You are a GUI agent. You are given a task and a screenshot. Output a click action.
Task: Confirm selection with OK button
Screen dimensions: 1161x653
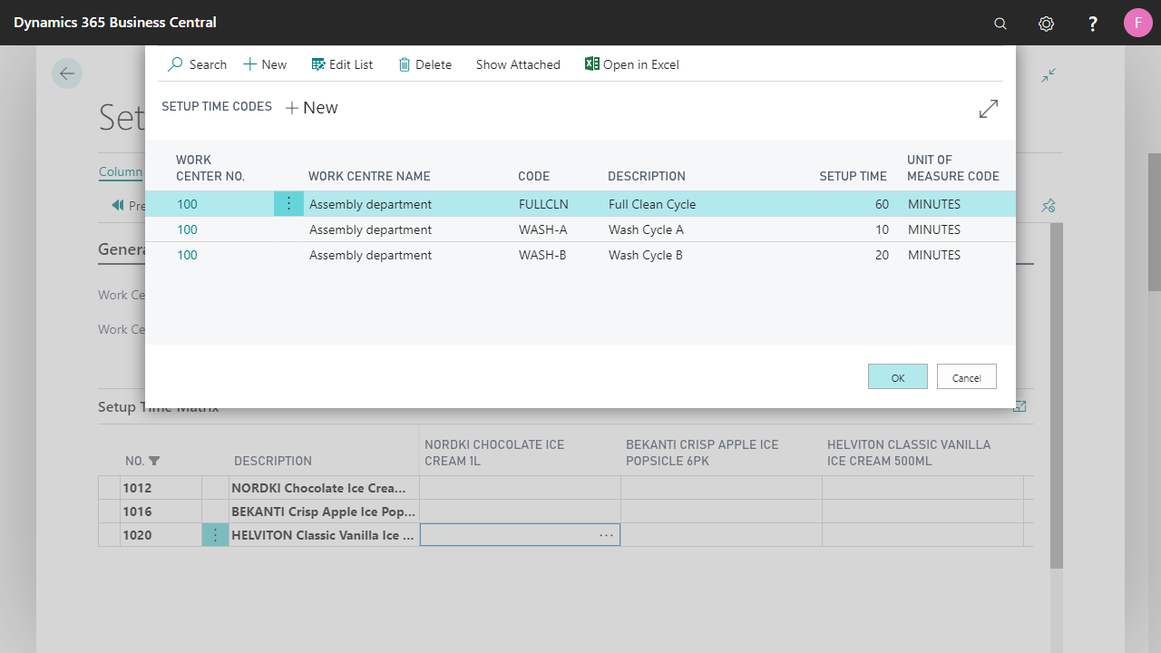(x=898, y=376)
